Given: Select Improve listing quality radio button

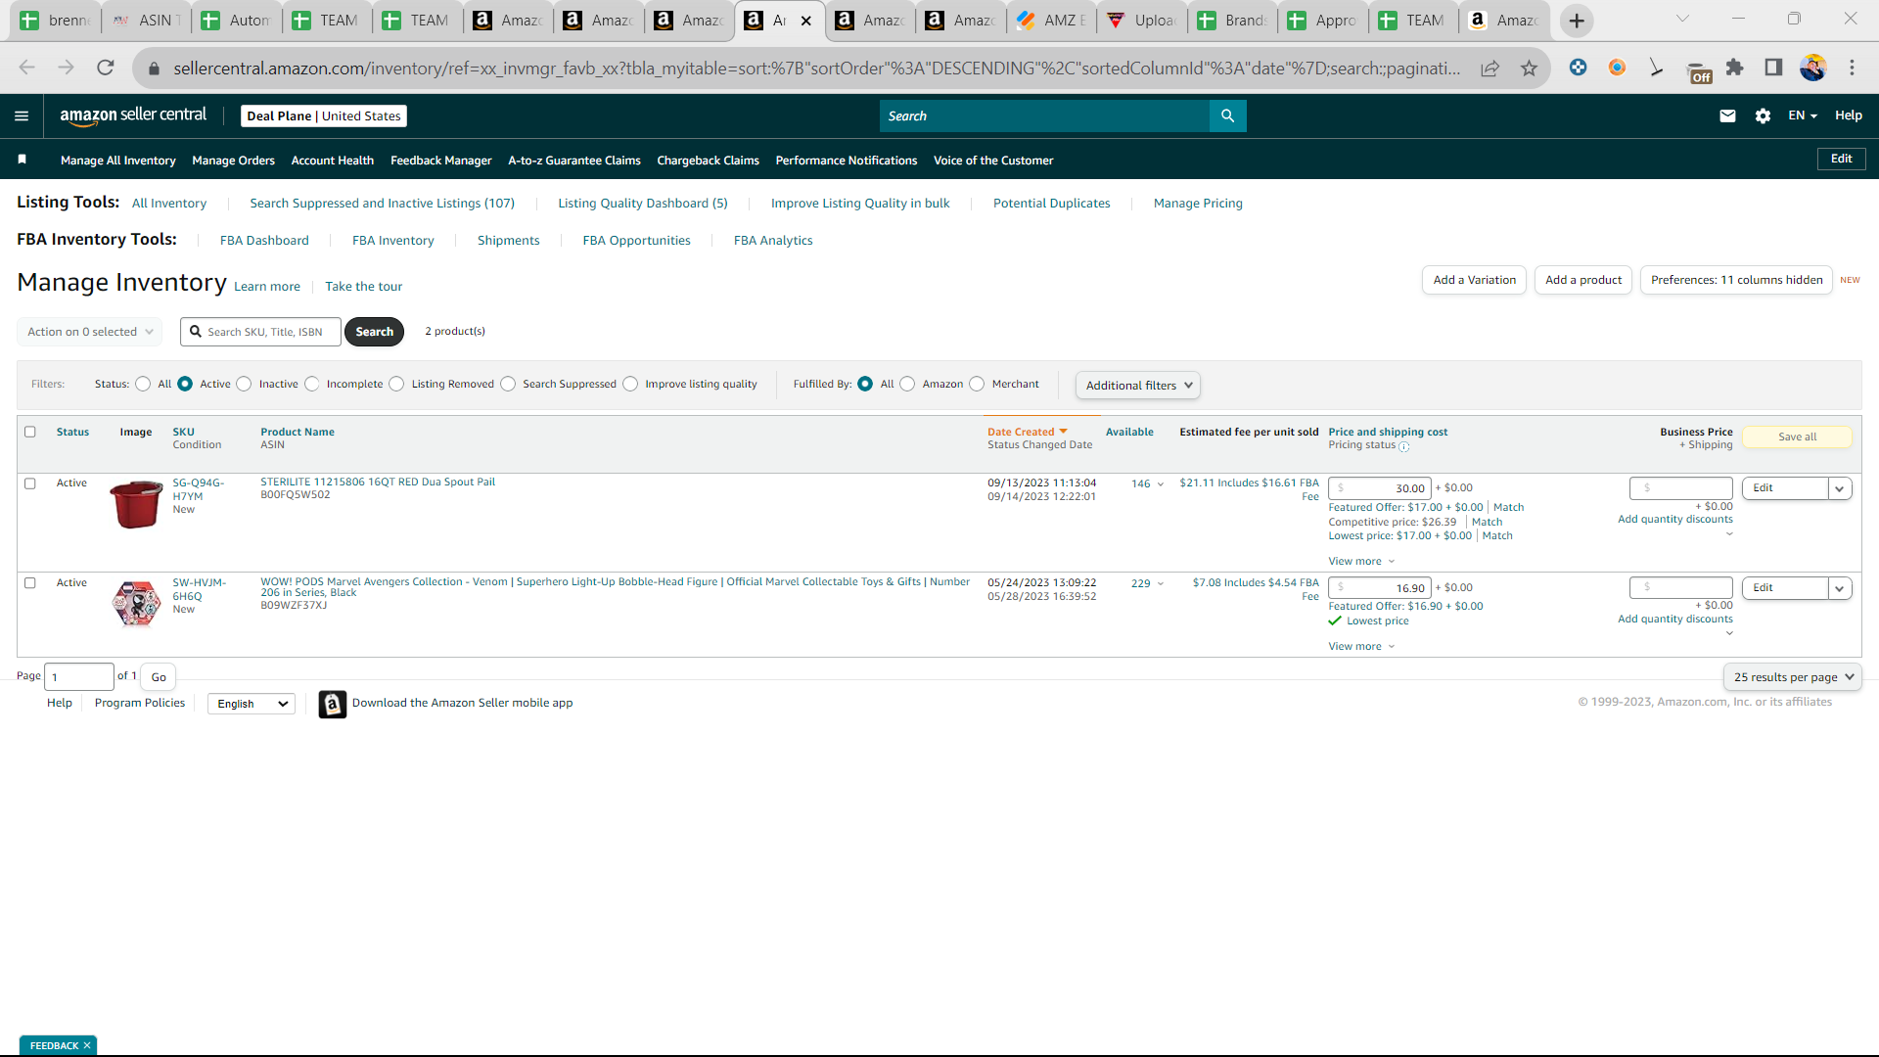Looking at the screenshot, I should point(630,384).
